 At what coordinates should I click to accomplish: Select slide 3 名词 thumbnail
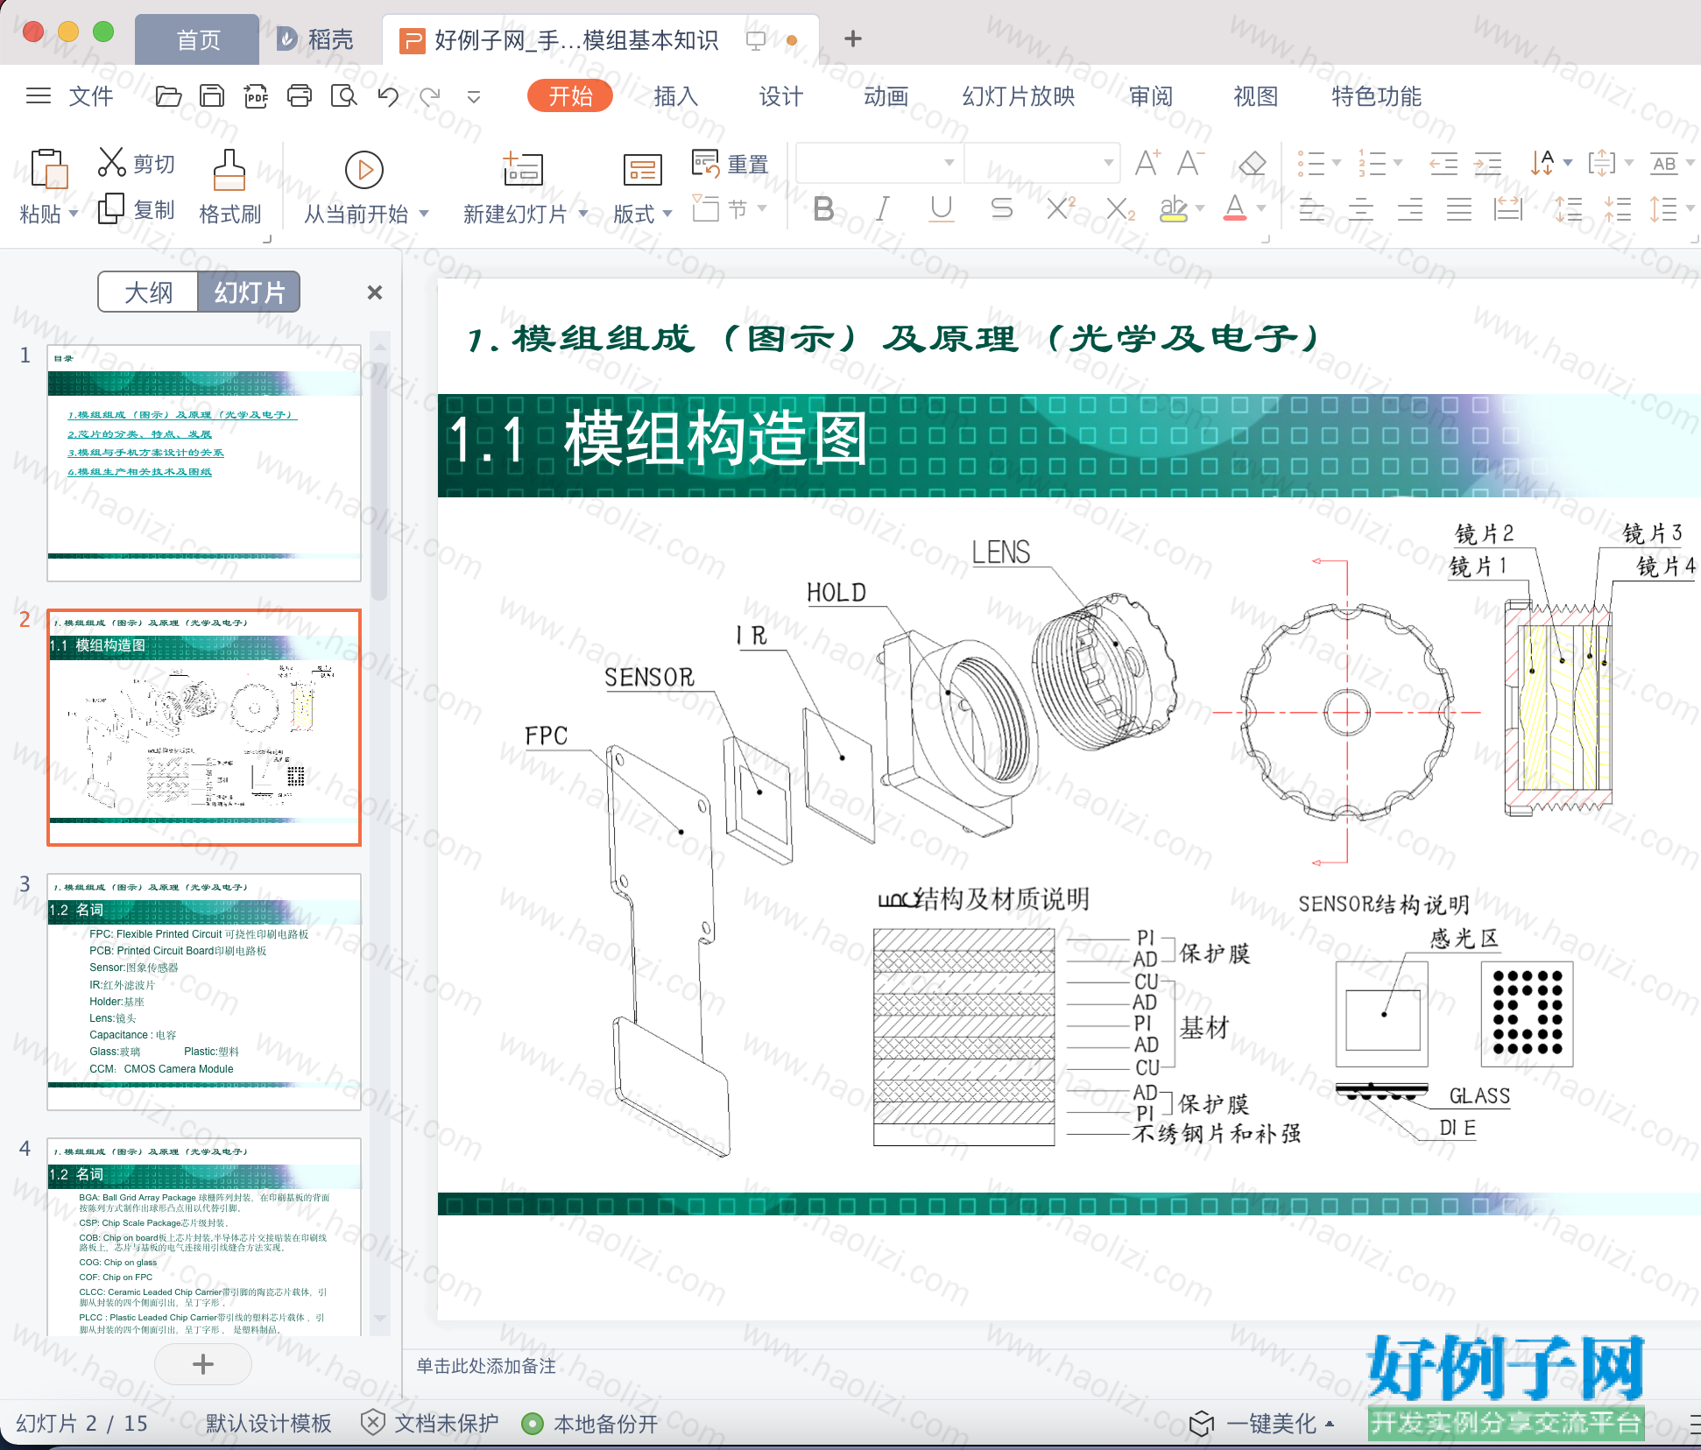click(204, 992)
